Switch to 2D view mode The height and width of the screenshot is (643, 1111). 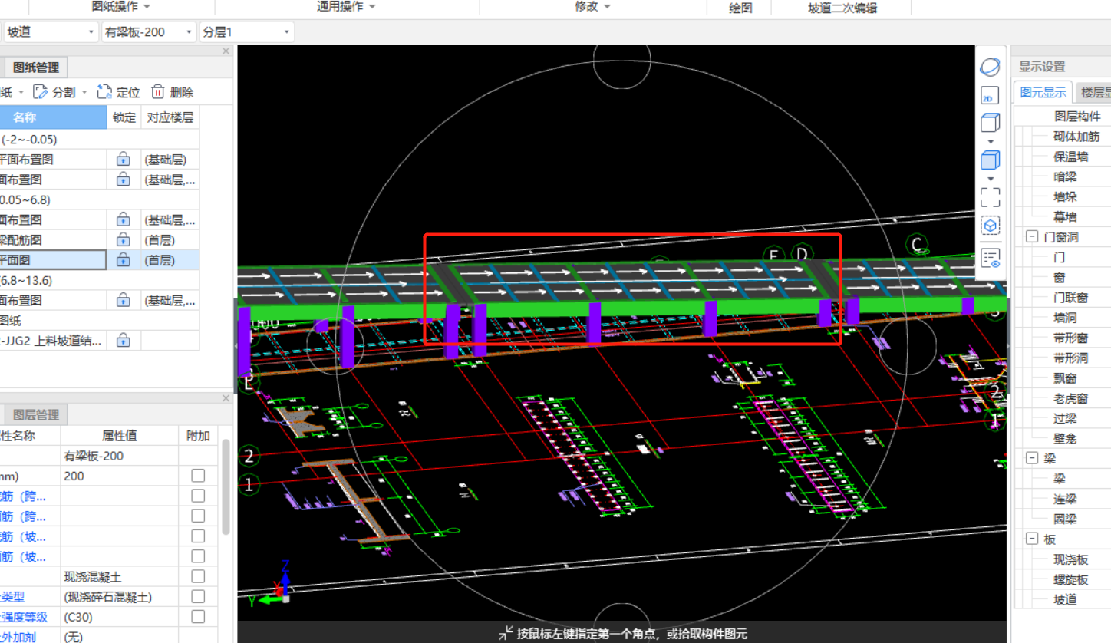click(x=990, y=96)
